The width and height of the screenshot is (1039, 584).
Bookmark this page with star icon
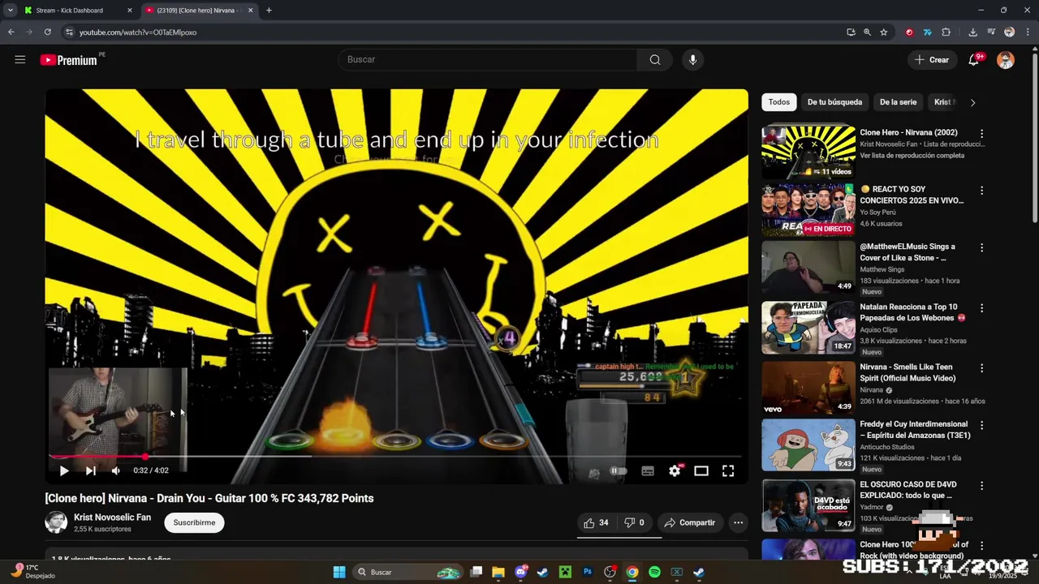884,32
